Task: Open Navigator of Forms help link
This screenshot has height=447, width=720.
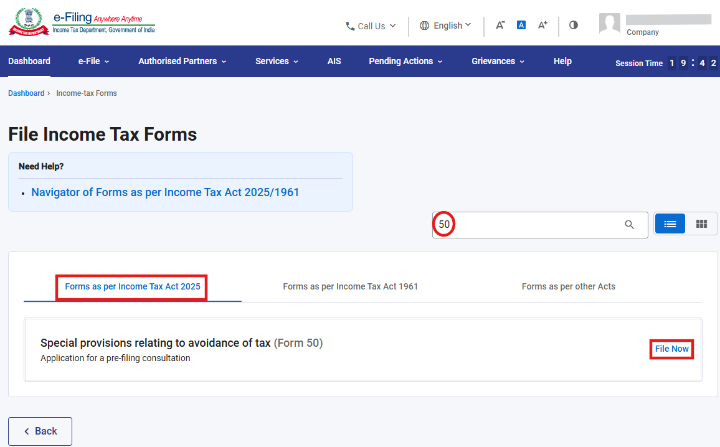Action: point(165,192)
